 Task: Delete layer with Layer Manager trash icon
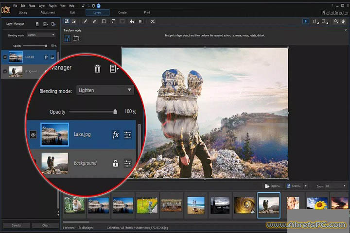(37, 24)
